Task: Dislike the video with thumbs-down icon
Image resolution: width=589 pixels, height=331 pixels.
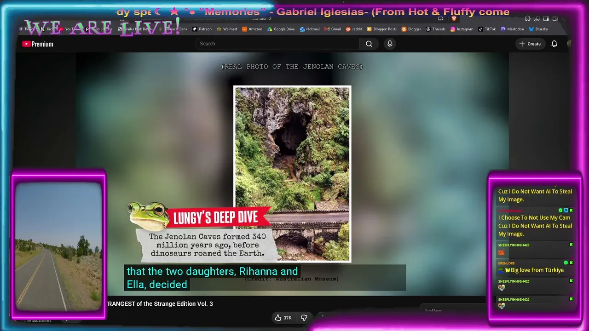Action: [x=304, y=318]
